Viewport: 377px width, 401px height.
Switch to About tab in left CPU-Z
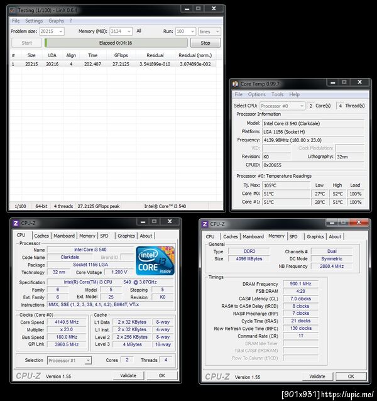pos(146,236)
